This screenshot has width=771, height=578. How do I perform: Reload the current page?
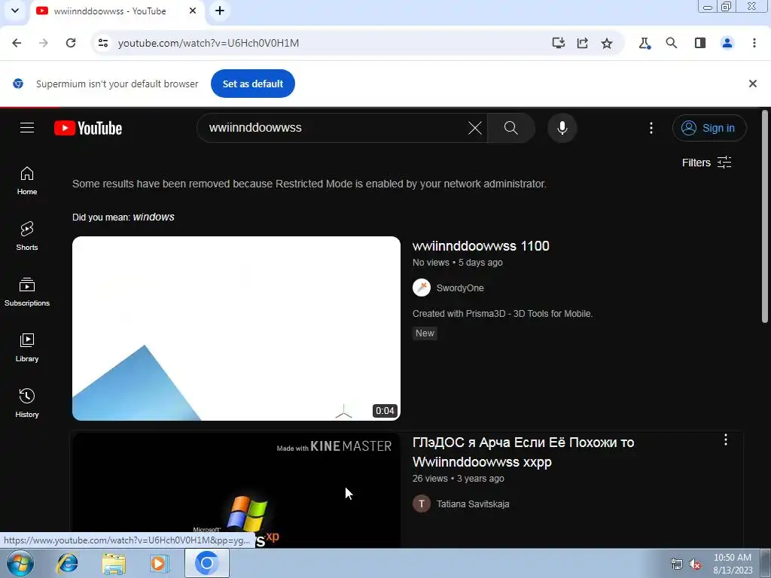click(x=71, y=43)
